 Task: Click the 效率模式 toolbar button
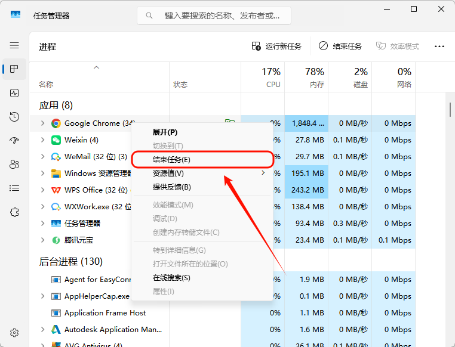(x=398, y=47)
